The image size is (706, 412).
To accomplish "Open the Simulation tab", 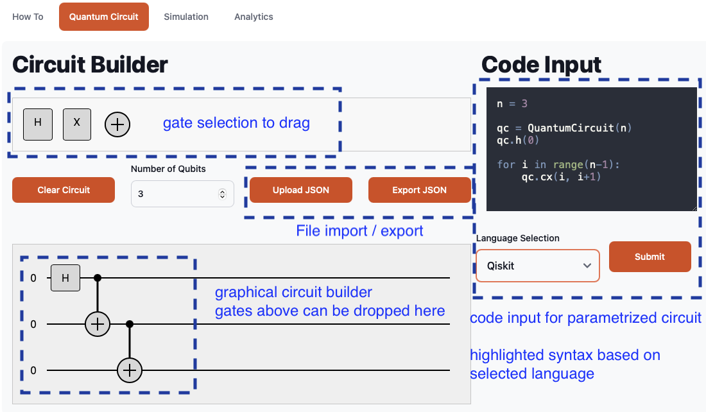I will [x=186, y=17].
